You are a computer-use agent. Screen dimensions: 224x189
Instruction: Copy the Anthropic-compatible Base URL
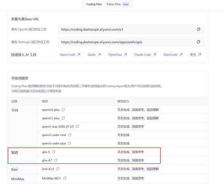(198, 42)
